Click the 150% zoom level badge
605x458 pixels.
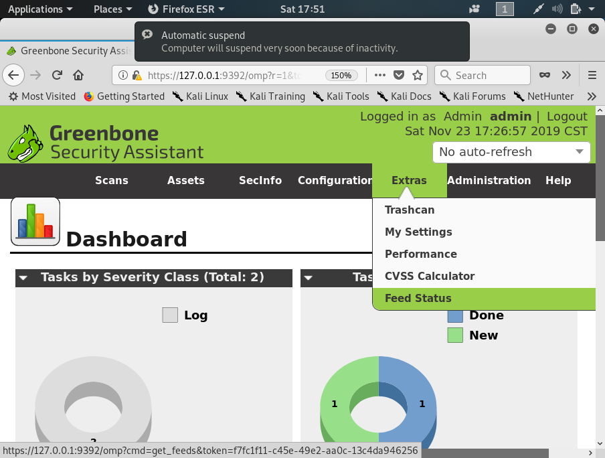341,75
